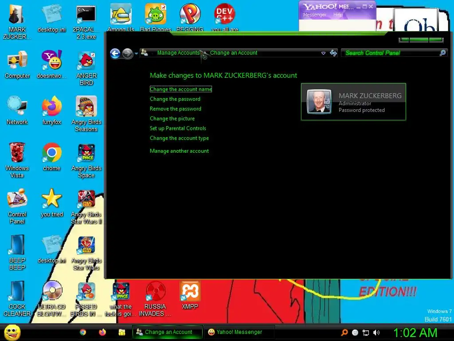The height and width of the screenshot is (341, 454).
Task: Select the XMPP desktop shortcut
Action: (190, 295)
